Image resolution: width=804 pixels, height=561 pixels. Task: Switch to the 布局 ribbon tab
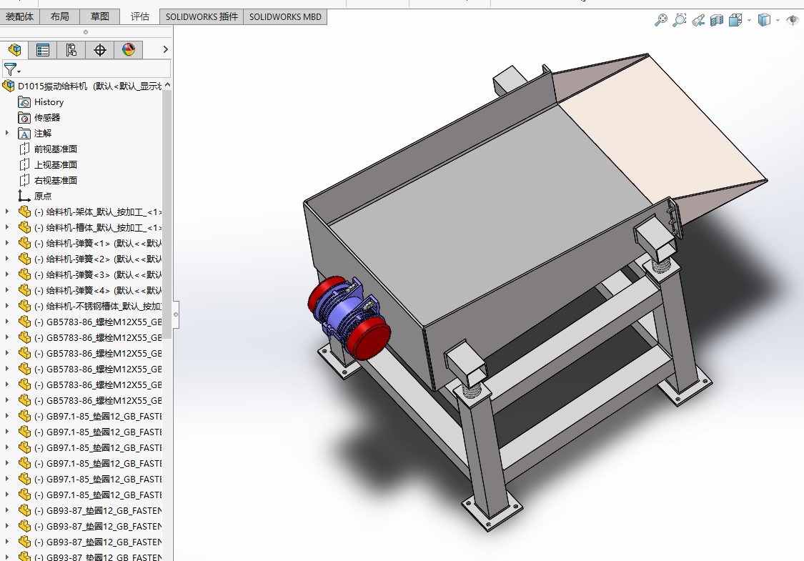(x=59, y=17)
